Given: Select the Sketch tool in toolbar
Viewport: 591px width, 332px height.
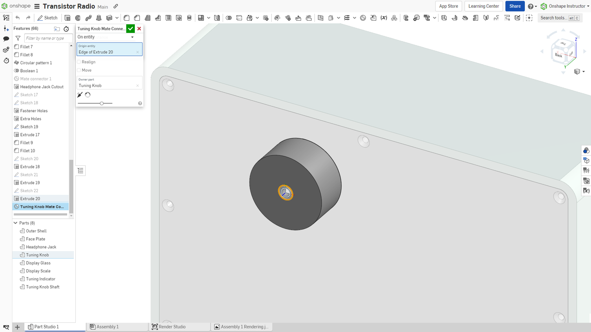Looking at the screenshot, I should (47, 18).
